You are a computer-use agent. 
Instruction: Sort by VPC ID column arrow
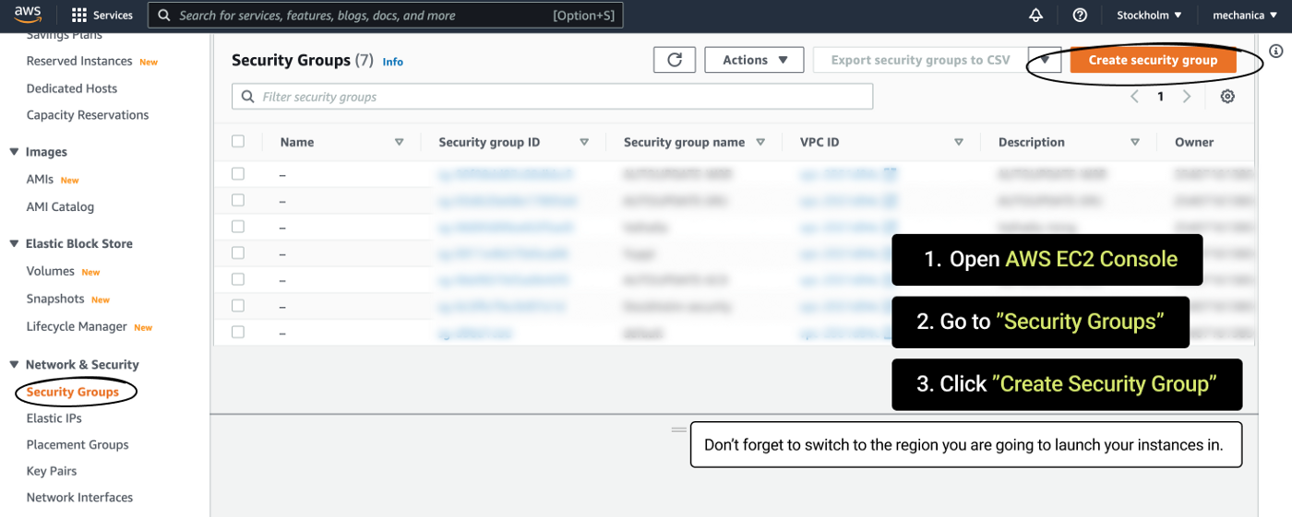tap(959, 142)
